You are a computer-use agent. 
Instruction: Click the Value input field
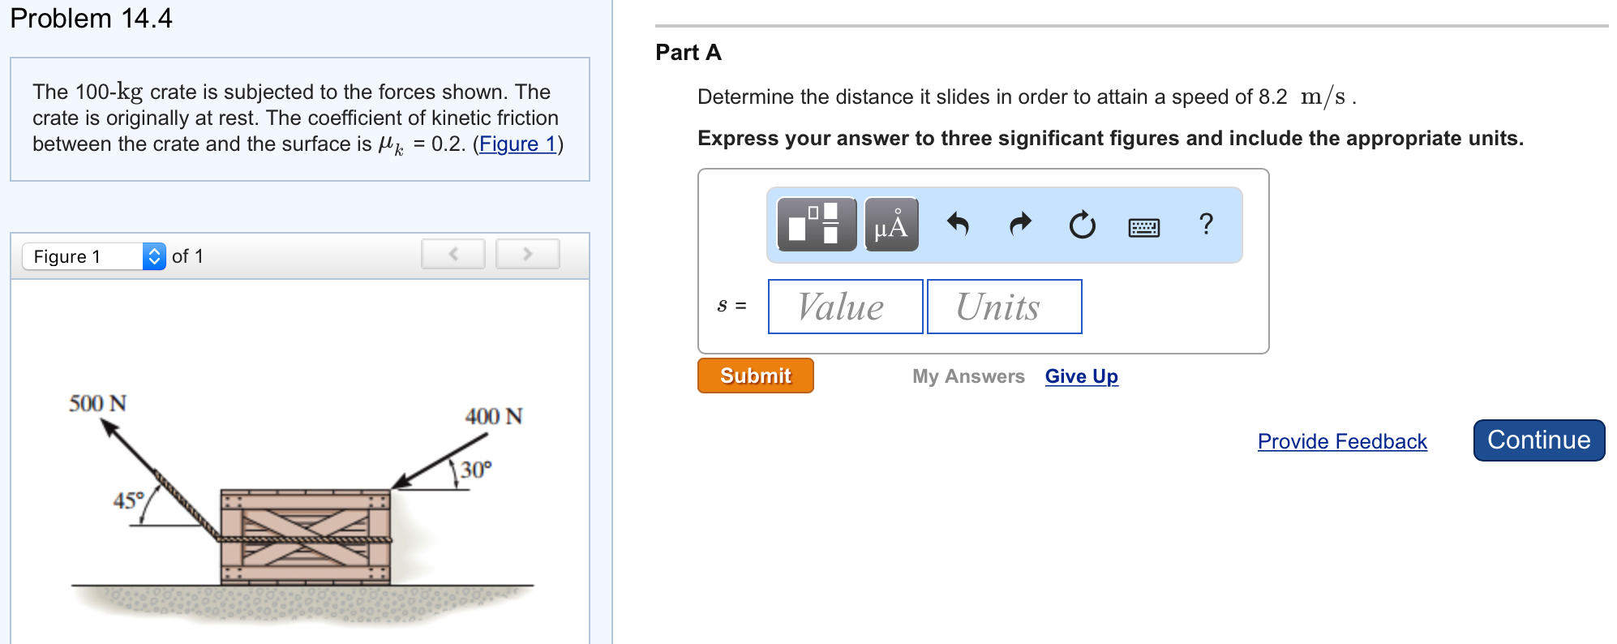click(x=845, y=307)
